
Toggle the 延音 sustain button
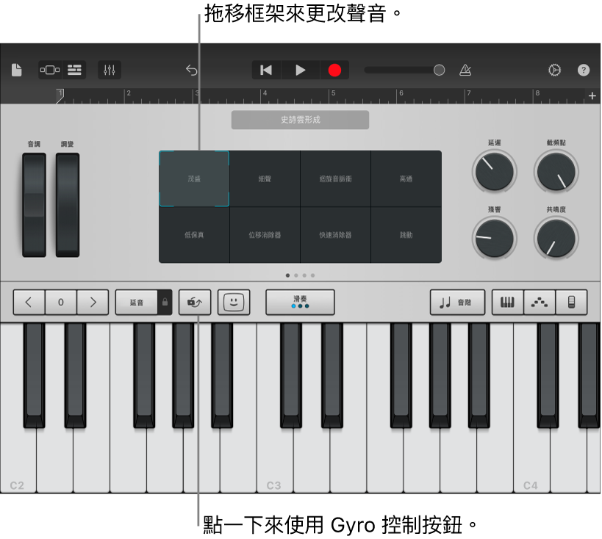(x=136, y=303)
